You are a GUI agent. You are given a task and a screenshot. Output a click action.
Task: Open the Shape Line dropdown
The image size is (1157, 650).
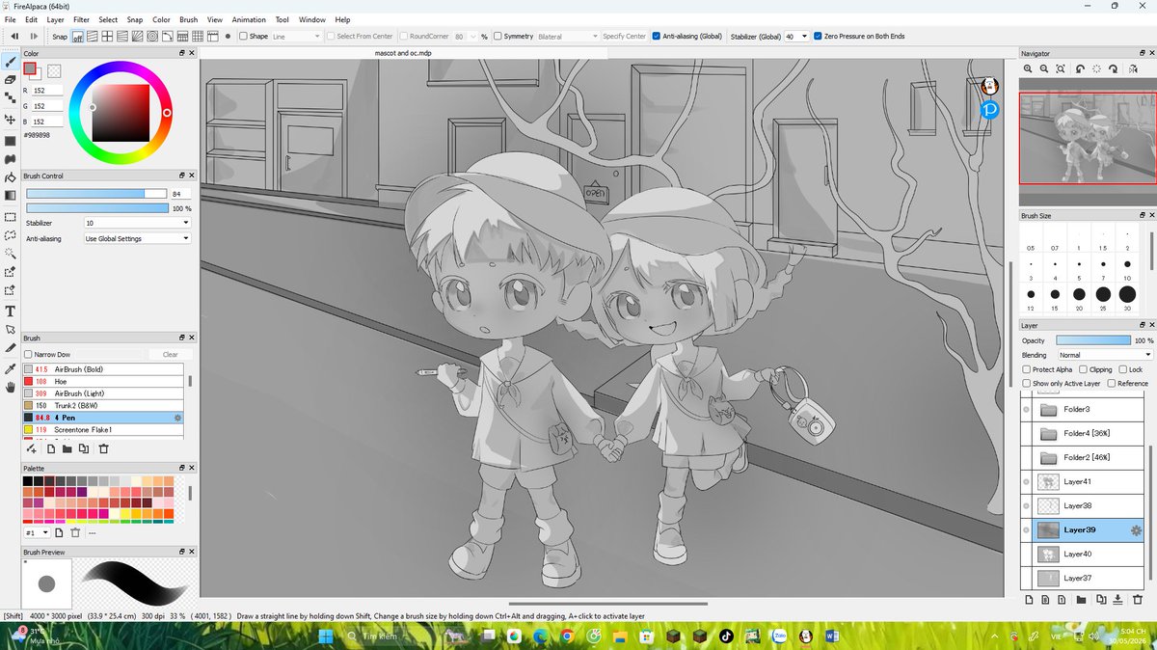click(296, 37)
